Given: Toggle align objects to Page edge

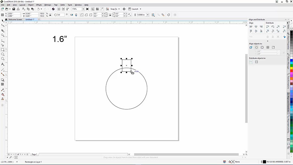Looking at the screenshot, I should pos(257,47).
